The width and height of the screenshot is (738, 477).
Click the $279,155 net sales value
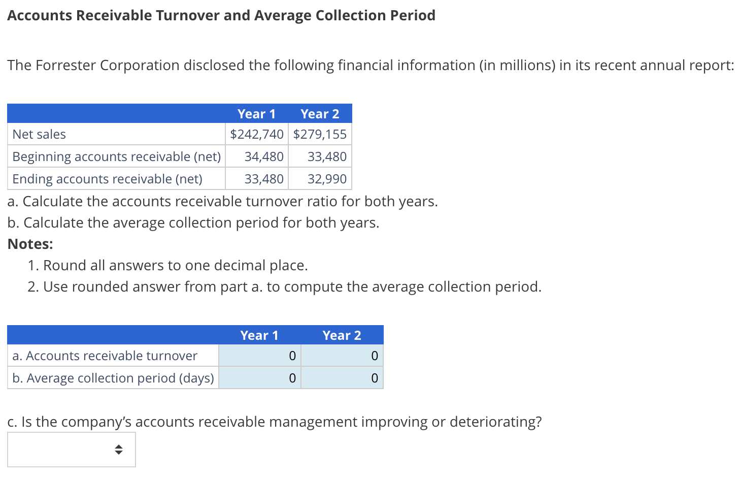(x=319, y=134)
